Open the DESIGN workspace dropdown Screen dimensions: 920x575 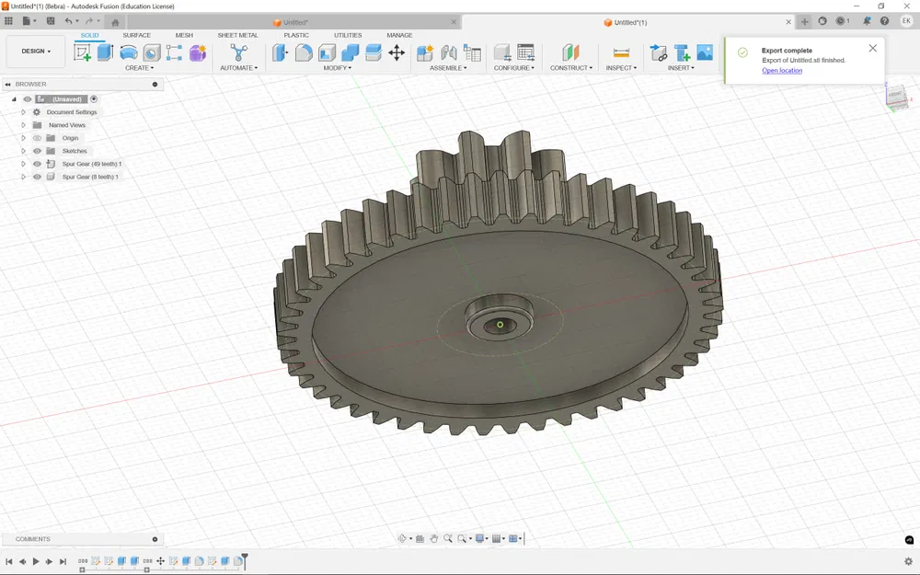pos(35,51)
